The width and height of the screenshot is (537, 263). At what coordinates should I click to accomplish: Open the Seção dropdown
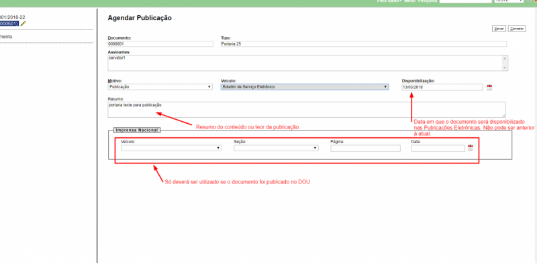click(x=276, y=149)
